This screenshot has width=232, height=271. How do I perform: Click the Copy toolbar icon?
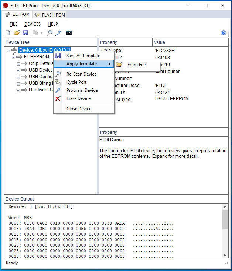[x=35, y=33]
